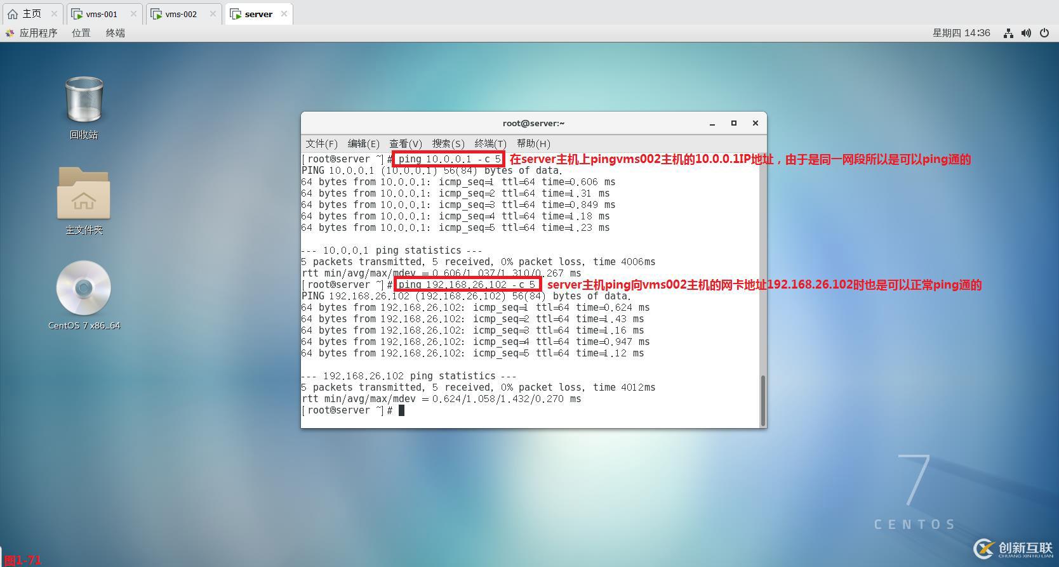
Task: Click the terminal vertical scrollbar thumb
Action: pyautogui.click(x=763, y=400)
